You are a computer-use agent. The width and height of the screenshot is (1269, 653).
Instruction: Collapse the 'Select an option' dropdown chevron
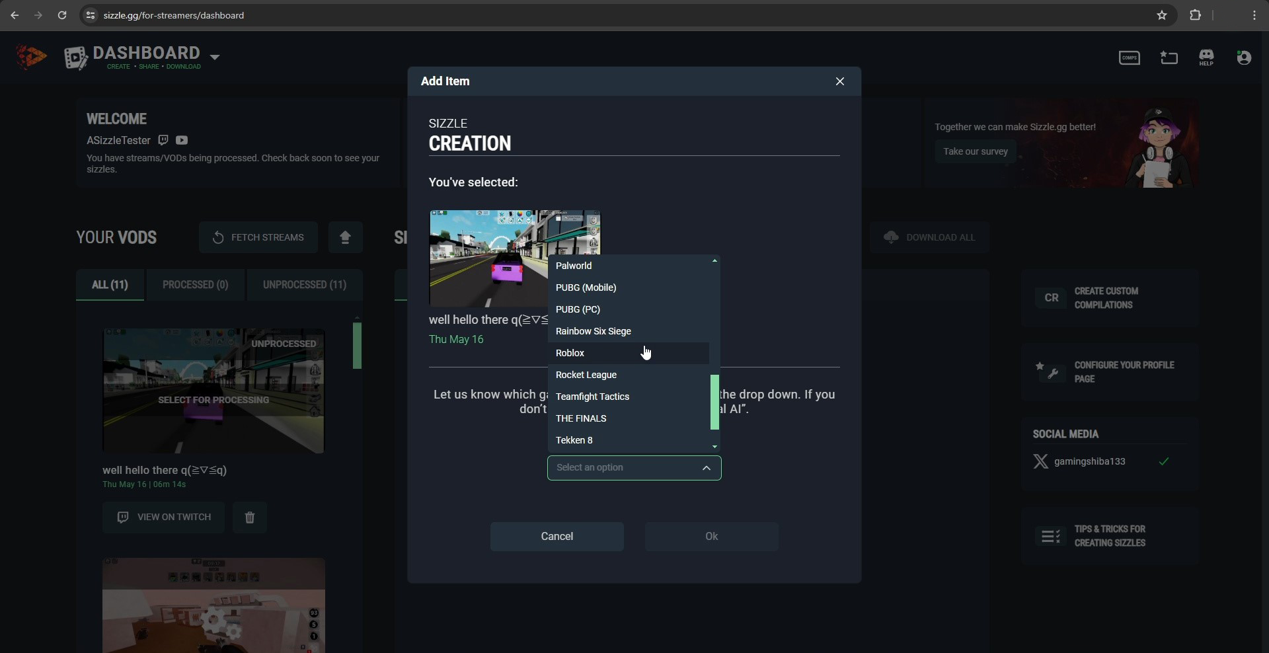706,468
